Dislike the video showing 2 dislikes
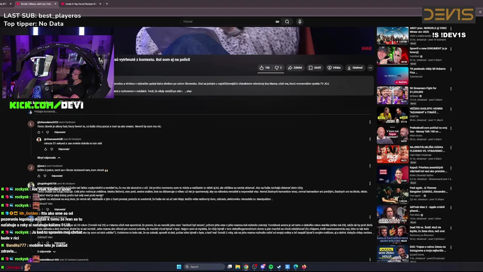483x272 pixels. point(278,68)
